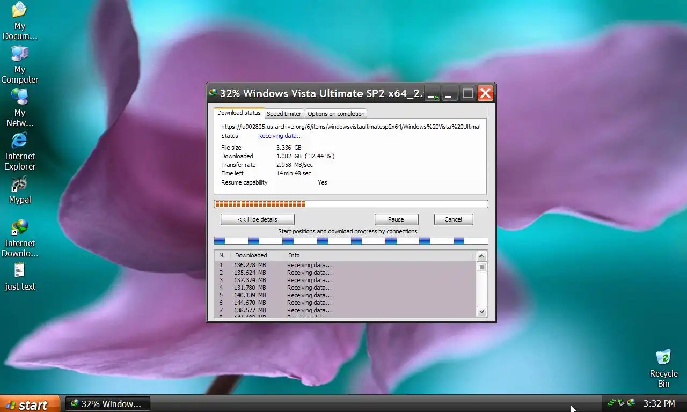The width and height of the screenshot is (687, 412).
Task: Click the orange download progress bar
Action: coord(351,204)
